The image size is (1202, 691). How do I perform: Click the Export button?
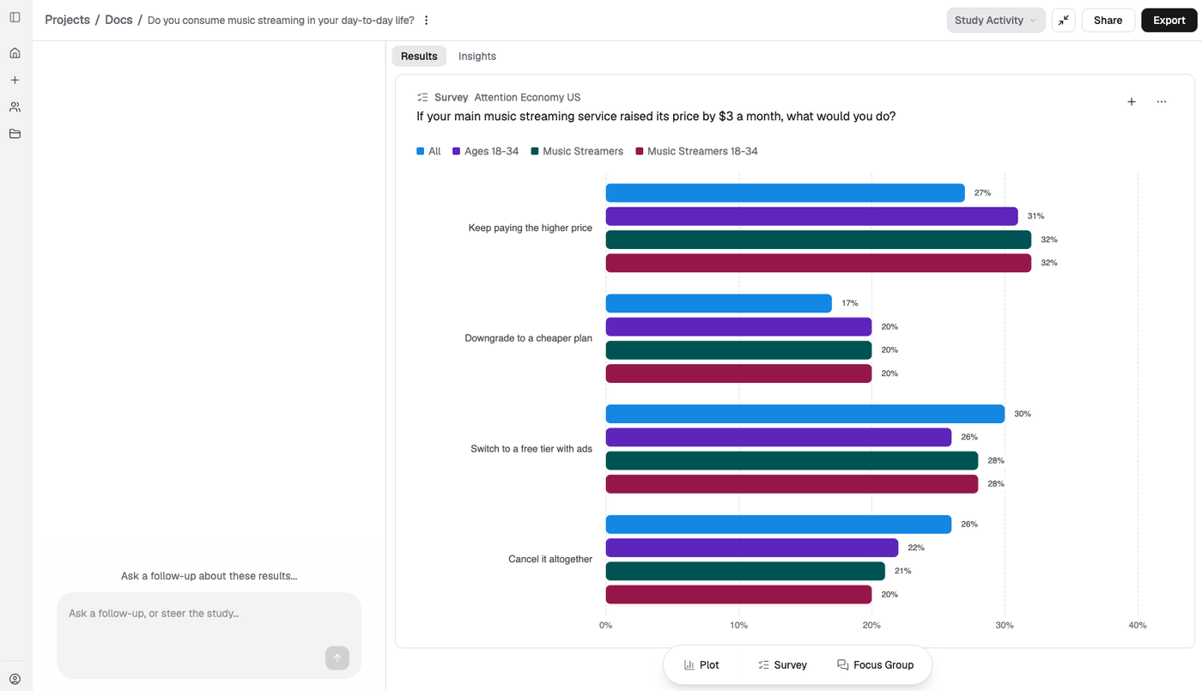(1169, 21)
